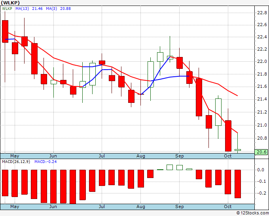Click the 20.8 price axis label

click(262, 138)
